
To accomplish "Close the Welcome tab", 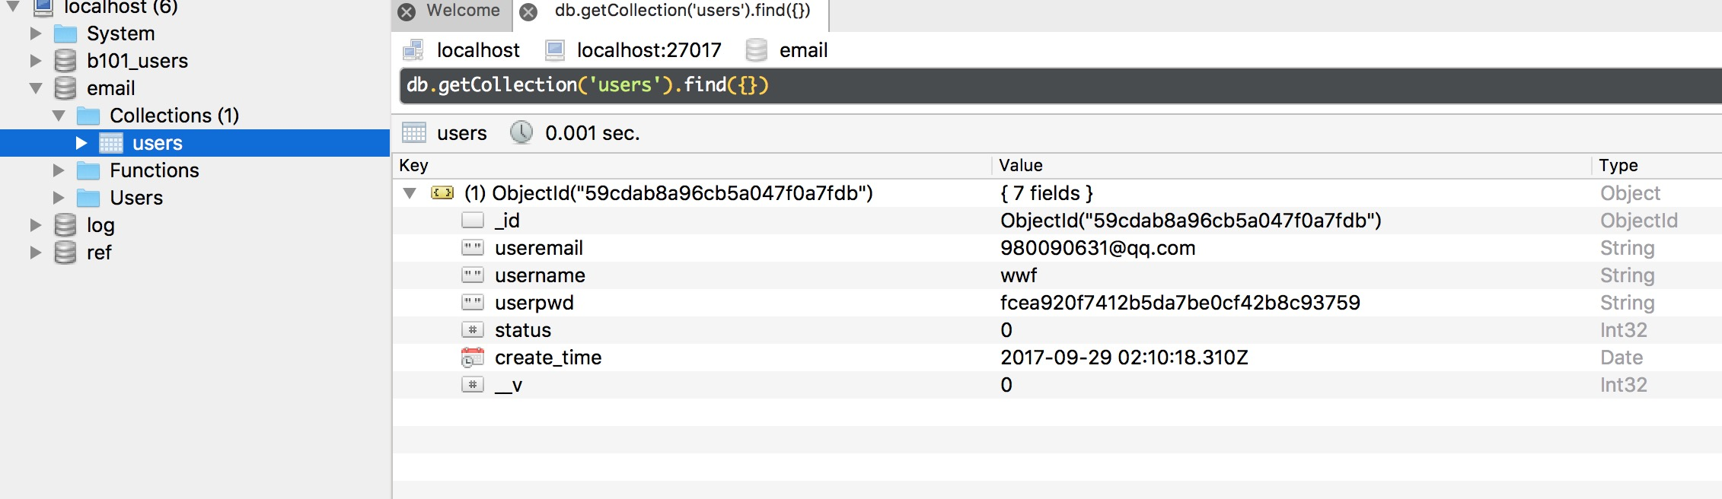I will click(407, 11).
